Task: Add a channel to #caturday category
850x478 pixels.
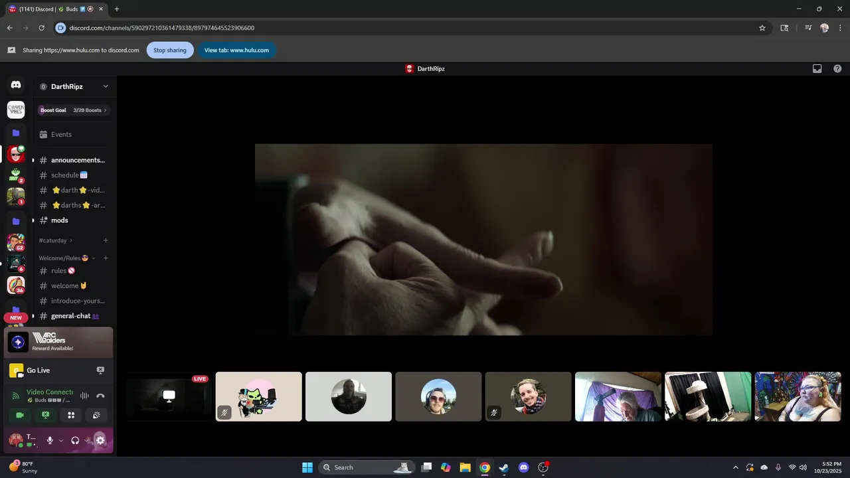Action: coord(106,240)
